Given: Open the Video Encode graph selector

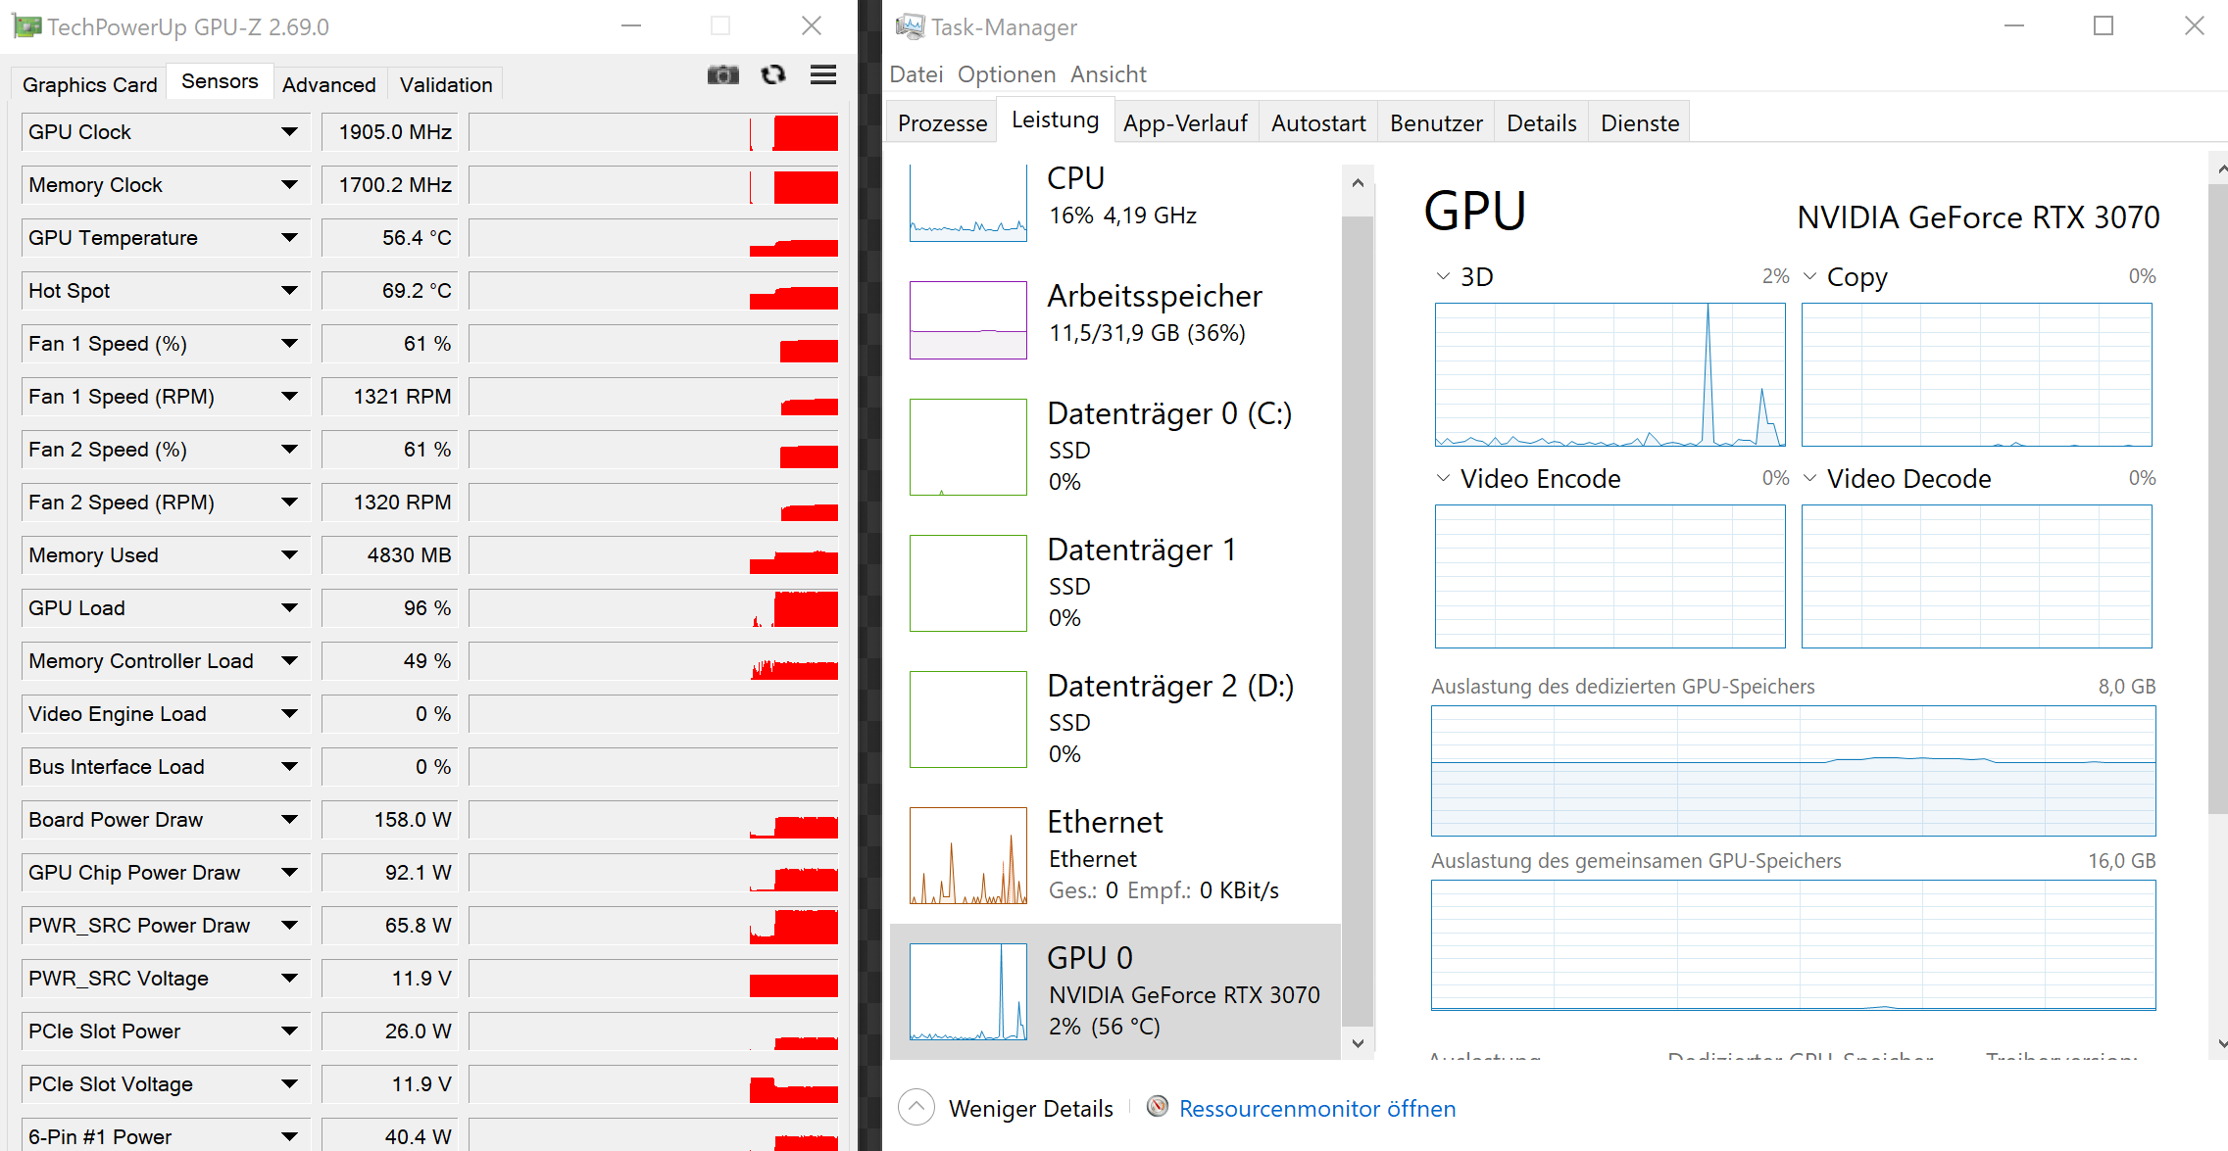Looking at the screenshot, I should pyautogui.click(x=1443, y=478).
